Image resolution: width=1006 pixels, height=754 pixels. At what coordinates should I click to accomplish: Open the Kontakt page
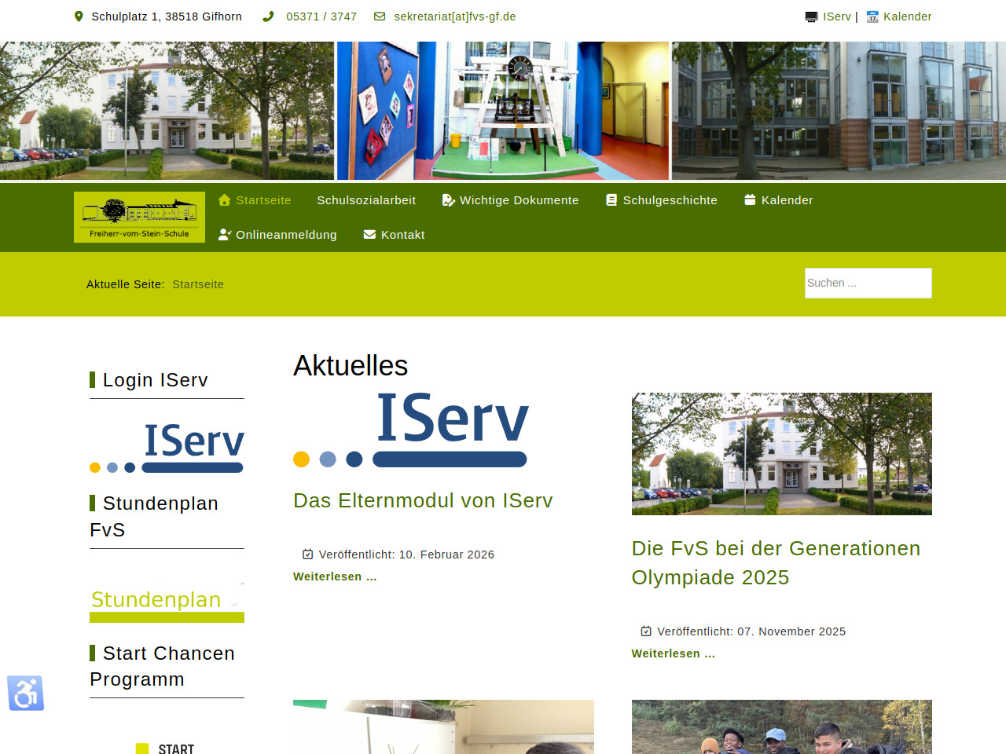pyautogui.click(x=402, y=235)
